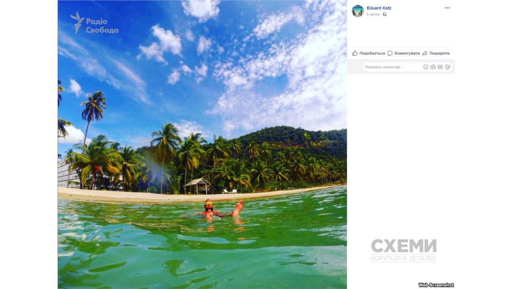This screenshot has width=513, height=289.
Task: Click Eduard Katz round profile avatar
Action: coord(358,11)
